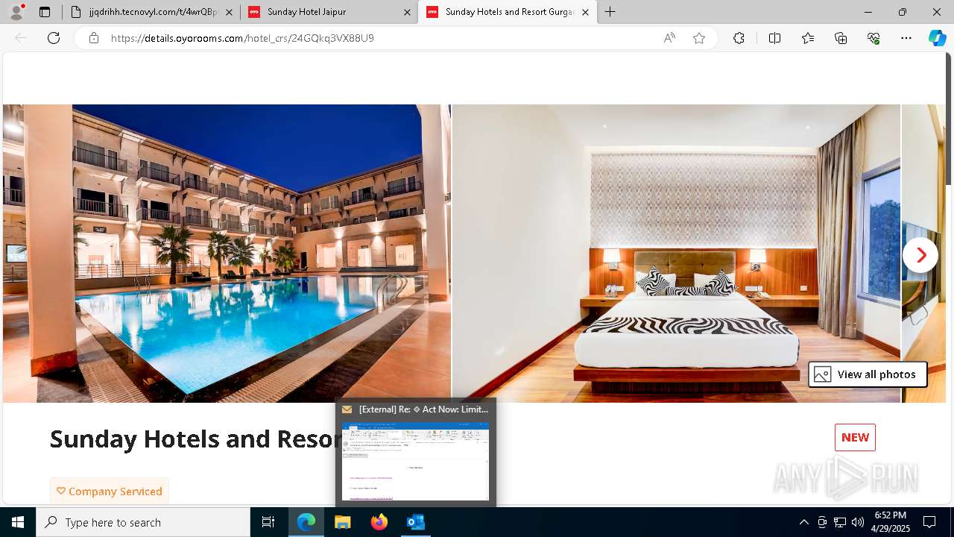The height and width of the screenshot is (537, 954).
Task: Open the hotel bedroom photo
Action: [x=676, y=254]
